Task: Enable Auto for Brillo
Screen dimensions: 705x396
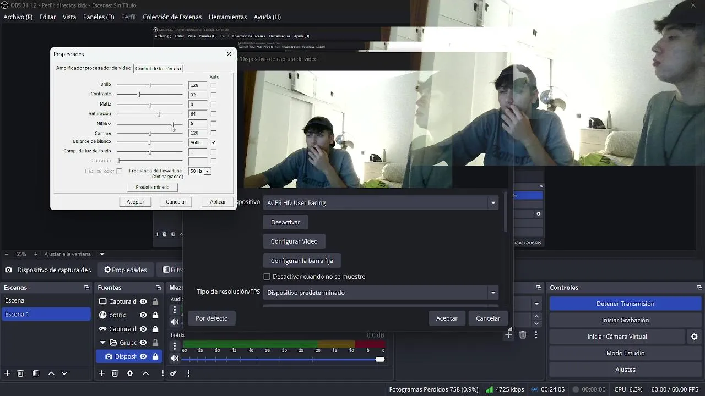Action: 213,85
